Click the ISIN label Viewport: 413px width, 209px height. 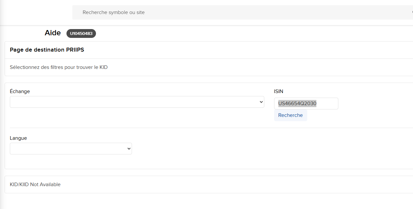coord(279,91)
